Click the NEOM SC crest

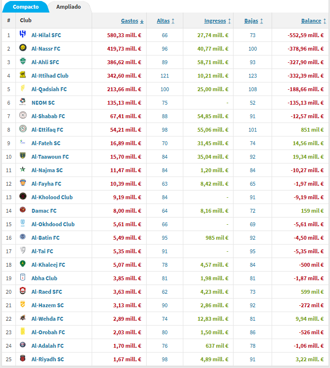tap(23, 102)
